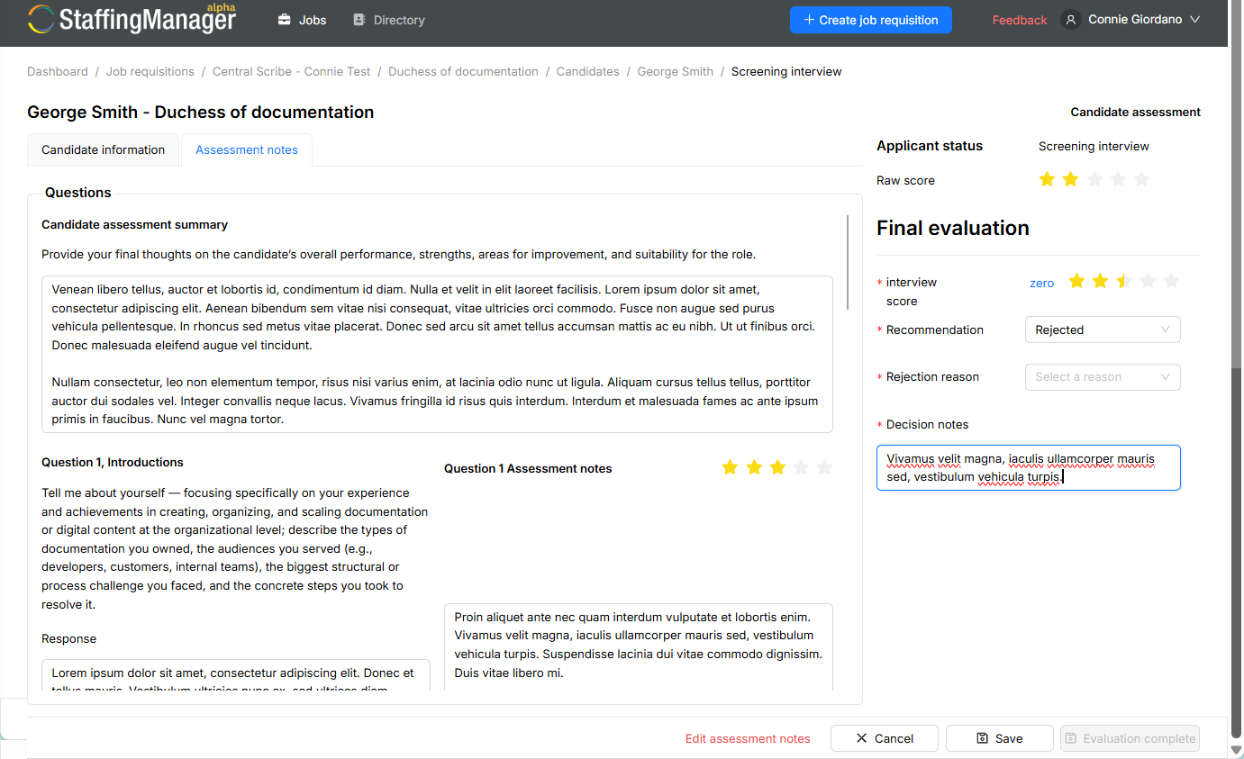Rate Question 1 with second star
This screenshot has width=1244, height=759.
click(x=754, y=467)
